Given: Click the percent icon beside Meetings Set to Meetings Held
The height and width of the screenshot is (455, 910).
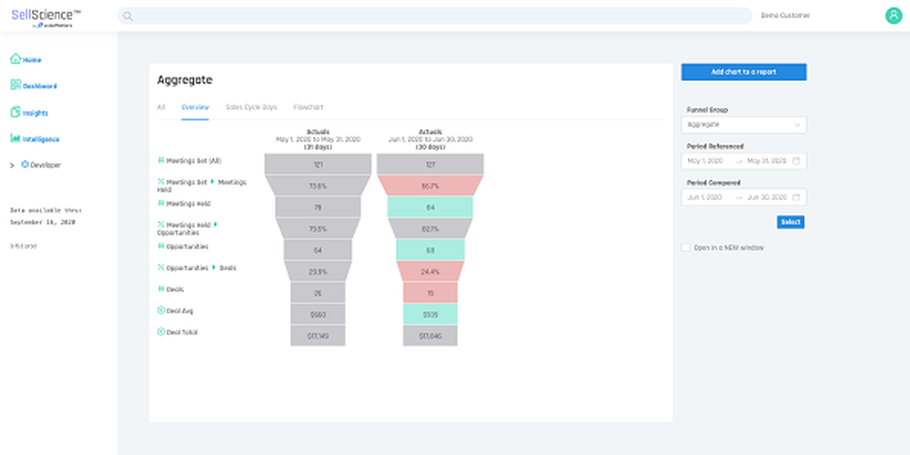Looking at the screenshot, I should tap(161, 182).
